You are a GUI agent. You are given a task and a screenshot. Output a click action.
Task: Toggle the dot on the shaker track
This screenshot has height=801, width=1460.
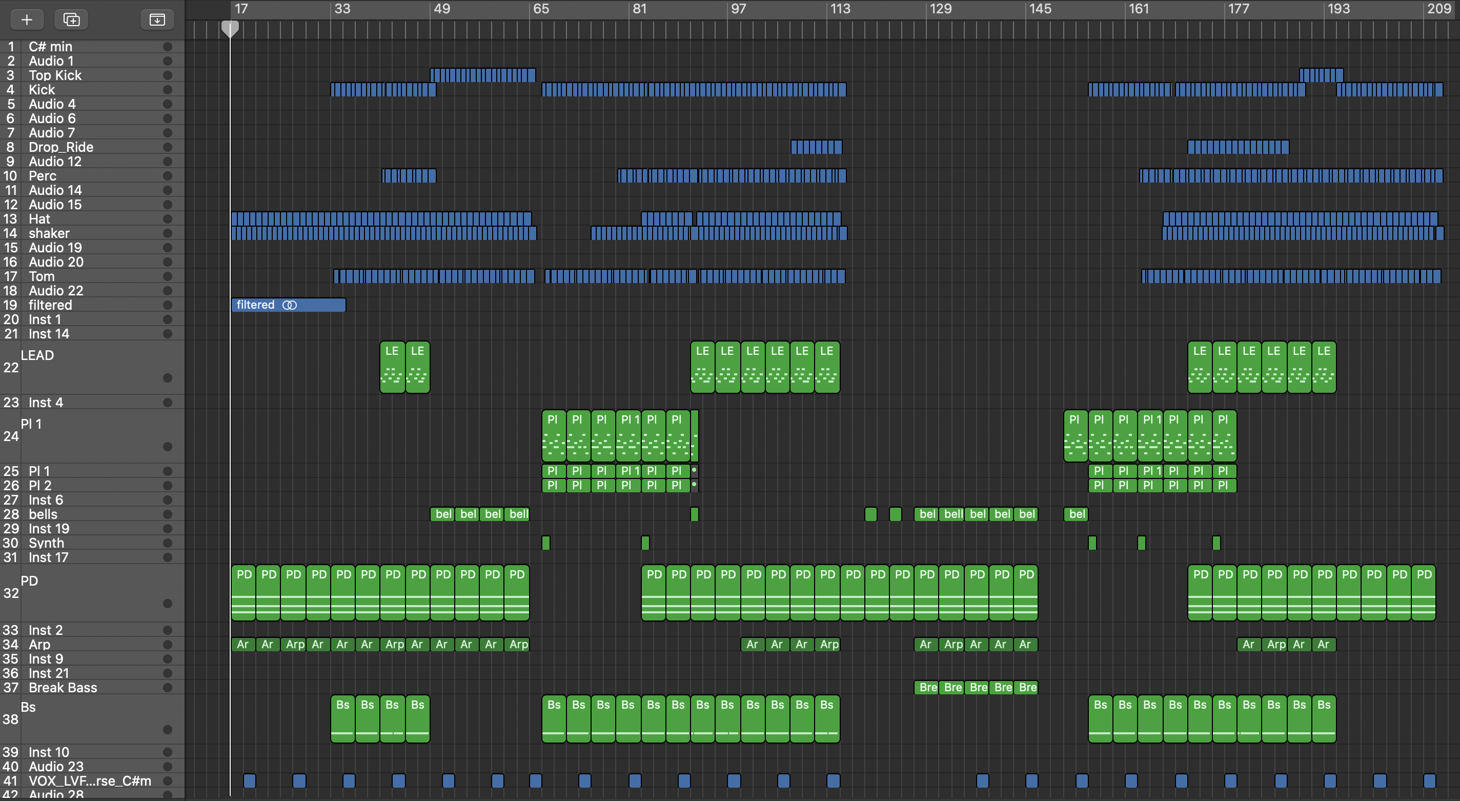[167, 233]
